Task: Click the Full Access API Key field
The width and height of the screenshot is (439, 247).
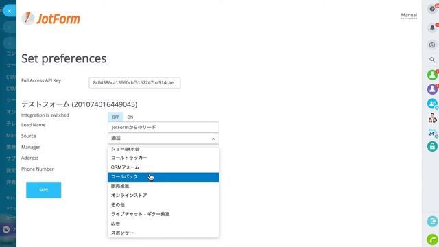Action: coord(134,82)
